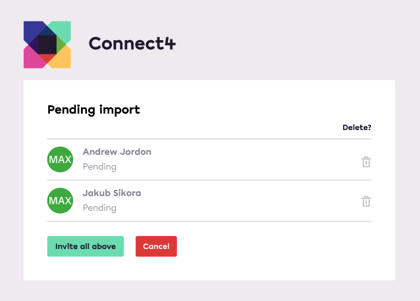This screenshot has width=420, height=301.
Task: Click Pending status under Jakub Sikora
Action: (x=99, y=208)
